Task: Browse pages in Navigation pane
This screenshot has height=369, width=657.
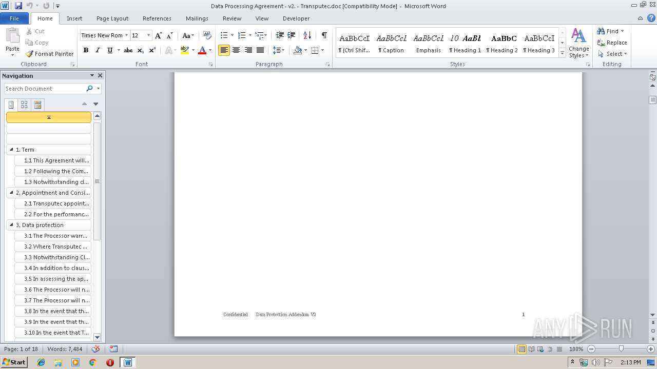Action: 24,105
